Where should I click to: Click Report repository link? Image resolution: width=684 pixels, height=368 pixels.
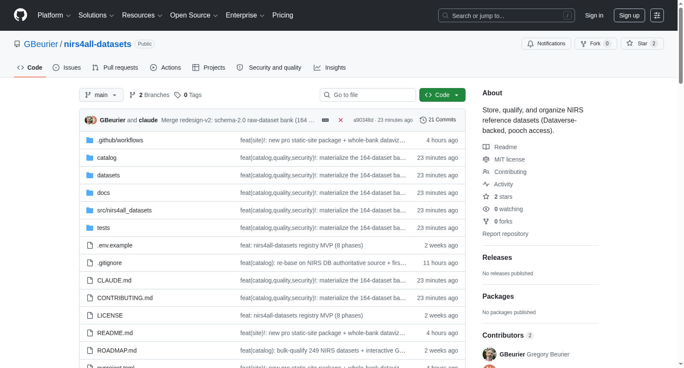coord(505,234)
